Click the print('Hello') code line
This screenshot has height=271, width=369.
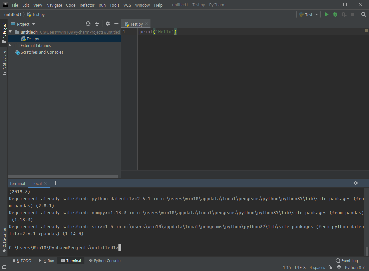[x=158, y=32]
